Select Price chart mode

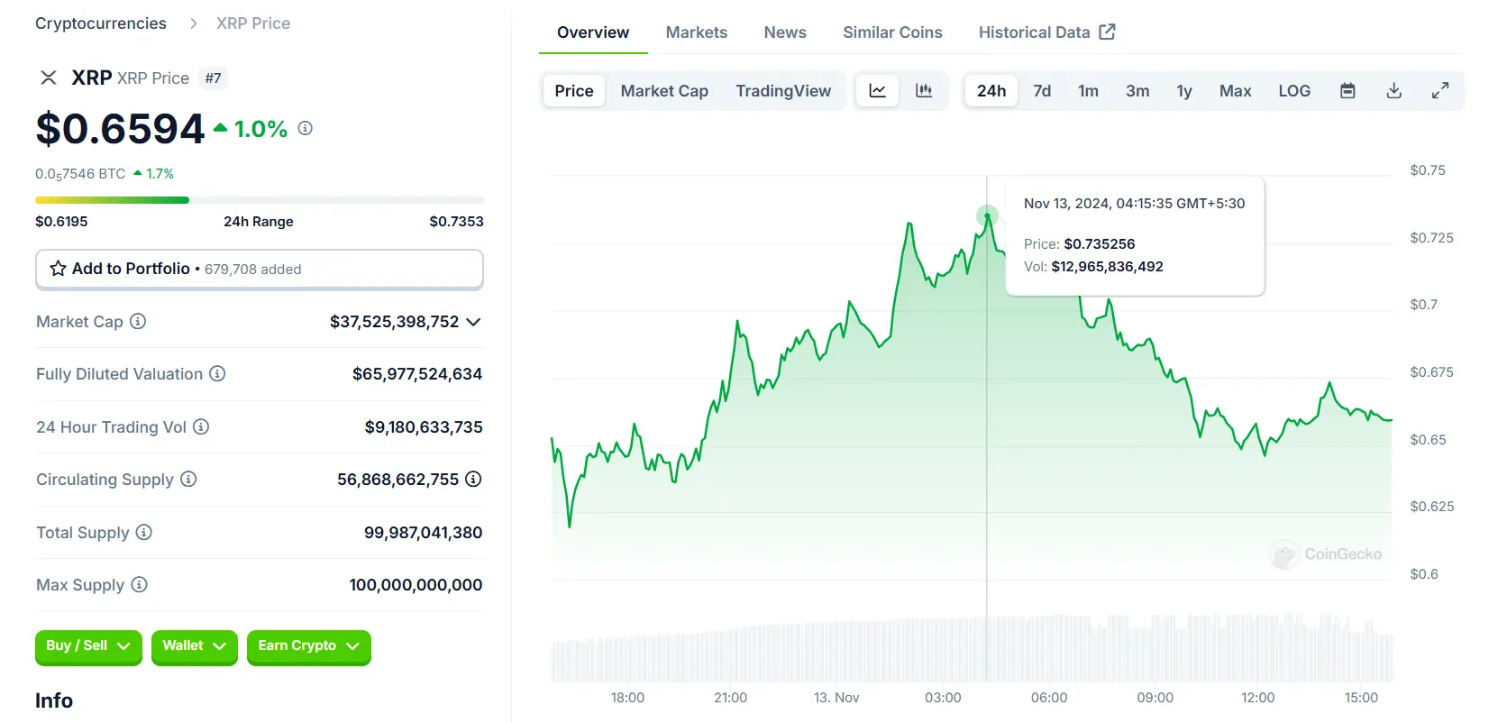click(x=574, y=90)
